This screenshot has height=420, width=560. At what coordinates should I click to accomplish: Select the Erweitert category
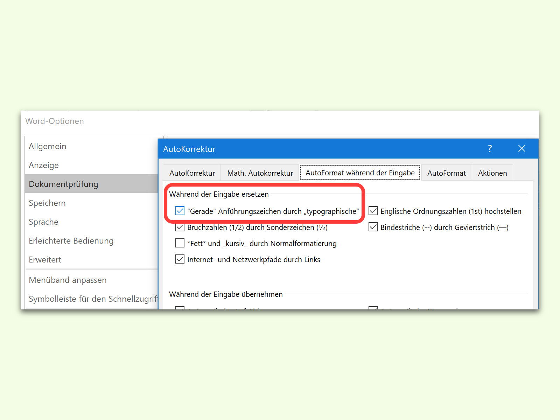click(x=92, y=260)
